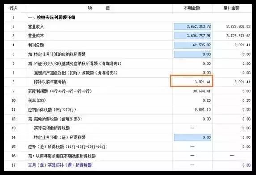Screen dimensions: 256x175
Task: Click row number 8 in 行次 column
Action: (13, 82)
